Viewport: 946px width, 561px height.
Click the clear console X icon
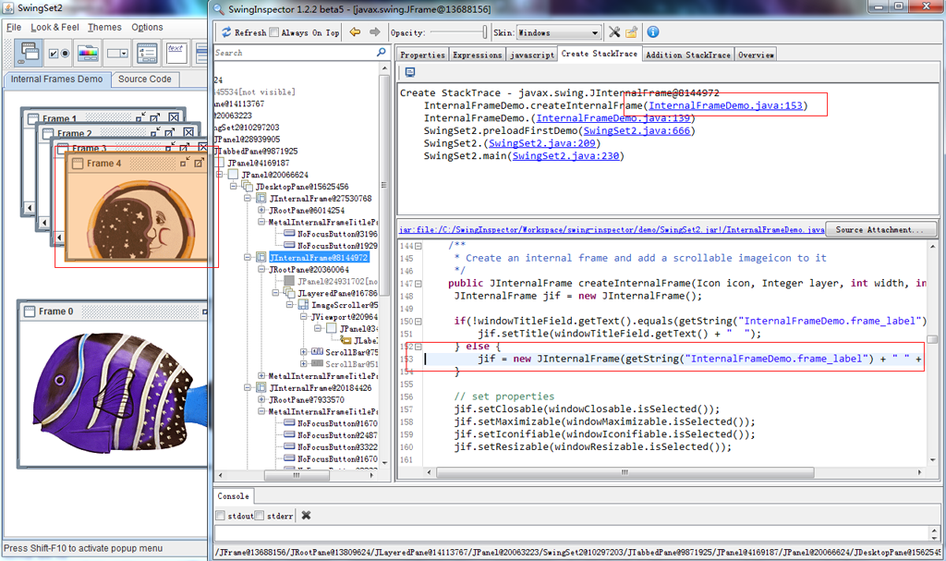[306, 516]
